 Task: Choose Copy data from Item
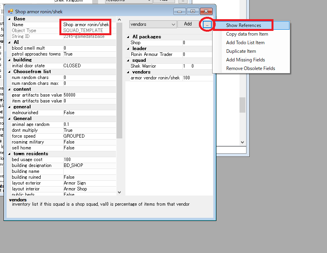point(247,34)
